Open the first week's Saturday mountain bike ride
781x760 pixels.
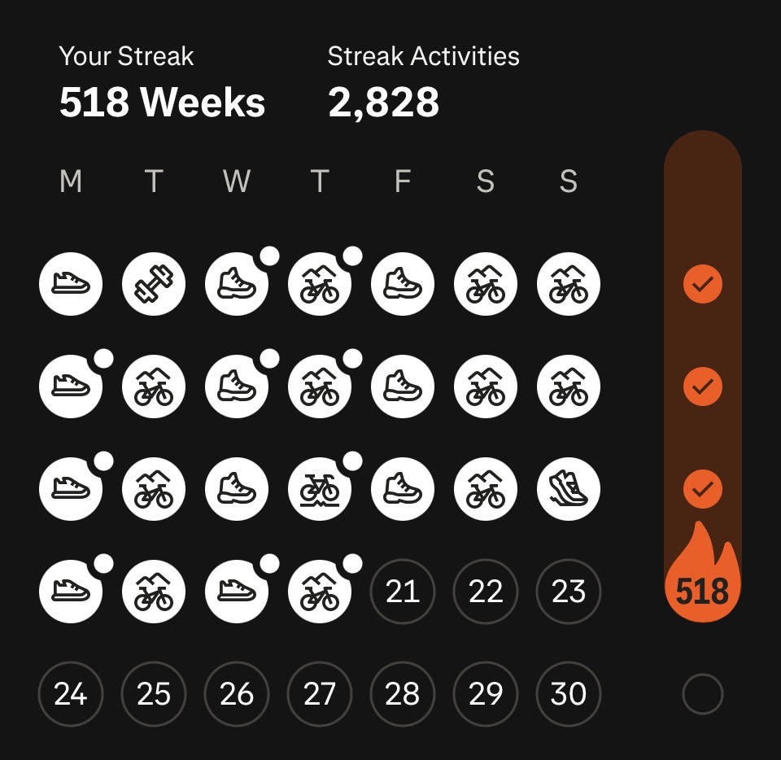pyautogui.click(x=486, y=285)
